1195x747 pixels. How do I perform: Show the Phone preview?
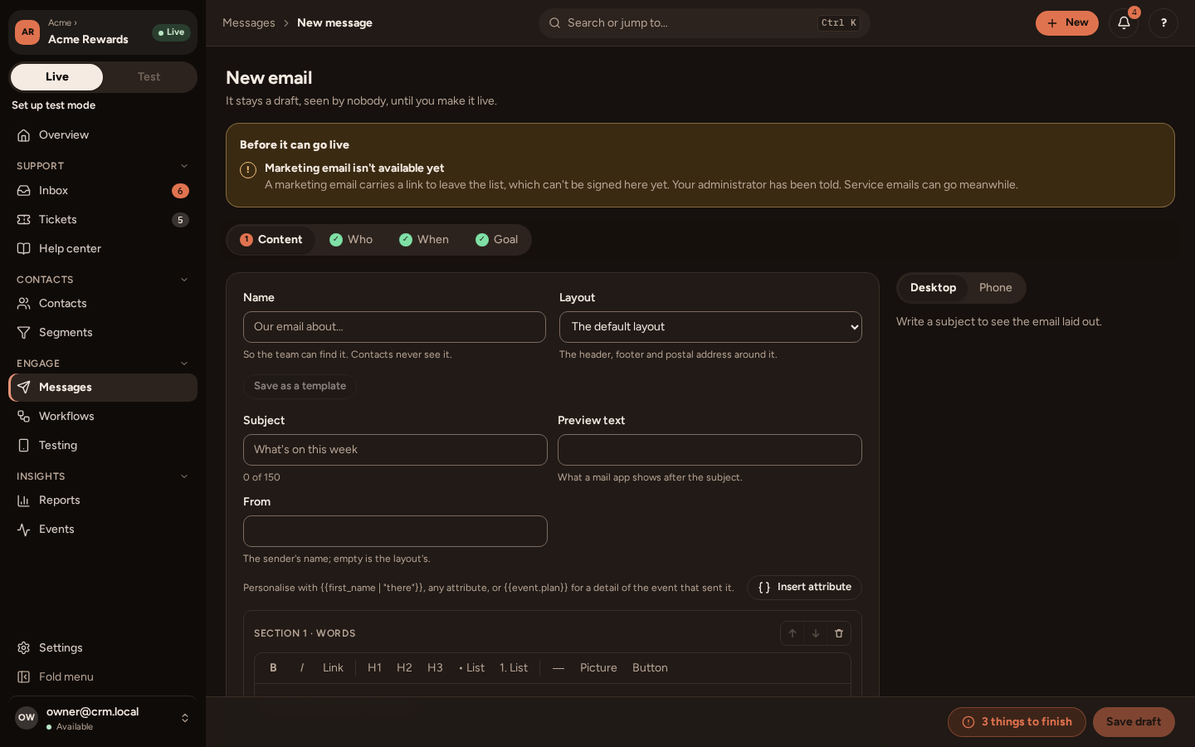[996, 288]
